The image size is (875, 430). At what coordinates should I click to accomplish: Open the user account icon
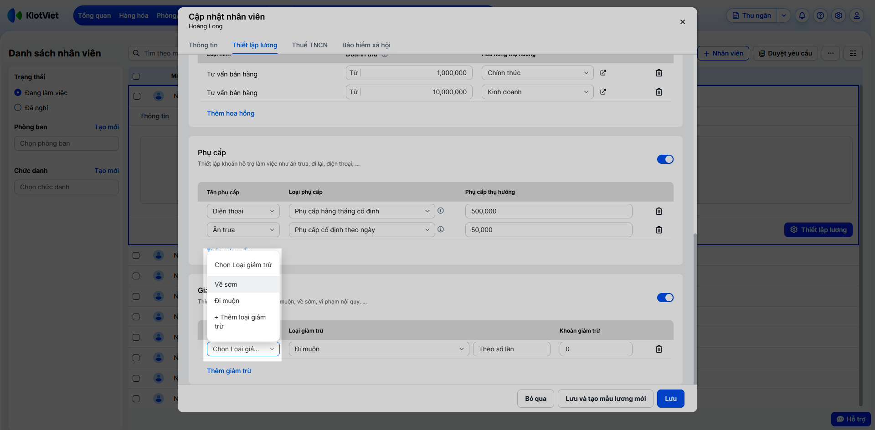coord(857,15)
